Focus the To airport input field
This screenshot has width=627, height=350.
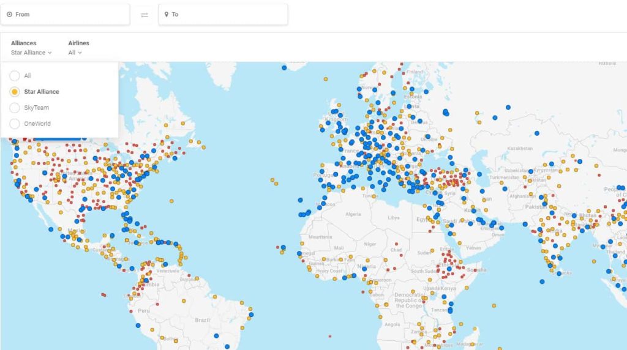point(227,15)
